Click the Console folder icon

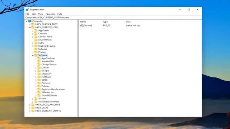pyautogui.click(x=36, y=33)
